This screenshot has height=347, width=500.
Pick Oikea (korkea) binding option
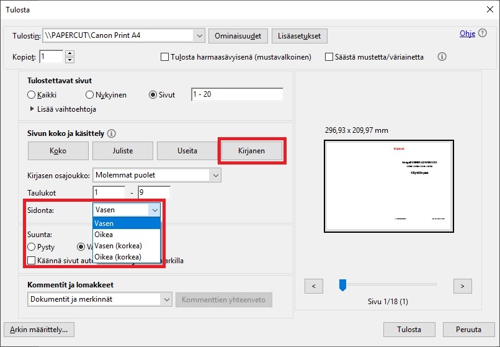127,257
